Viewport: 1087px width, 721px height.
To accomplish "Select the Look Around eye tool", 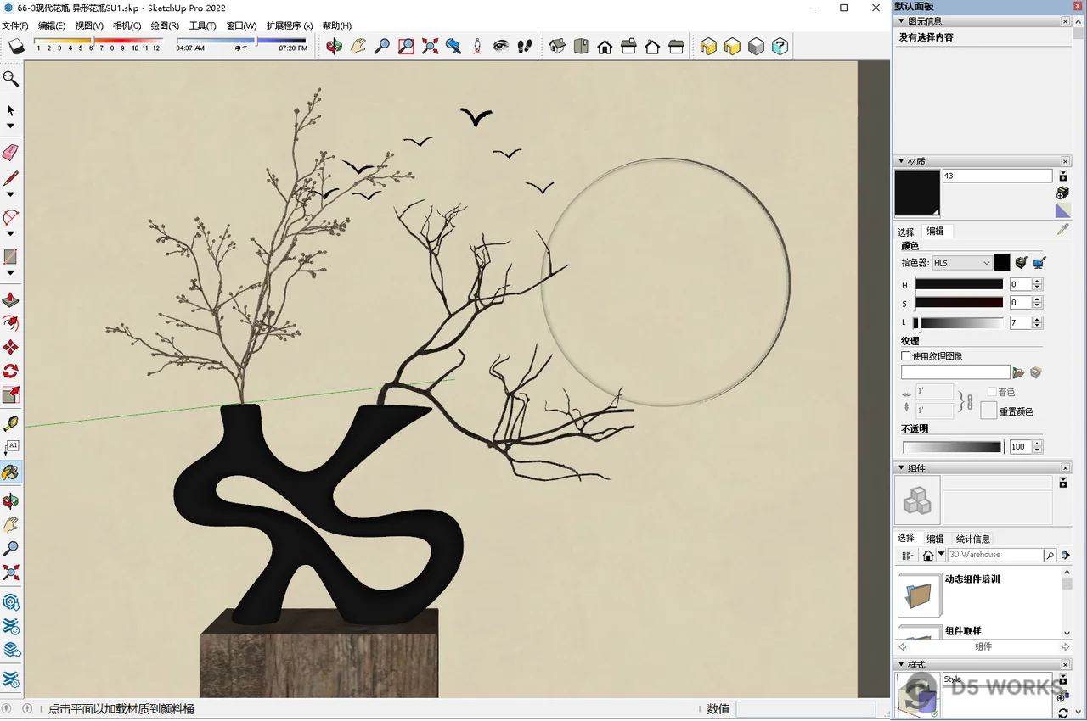I will tap(501, 46).
